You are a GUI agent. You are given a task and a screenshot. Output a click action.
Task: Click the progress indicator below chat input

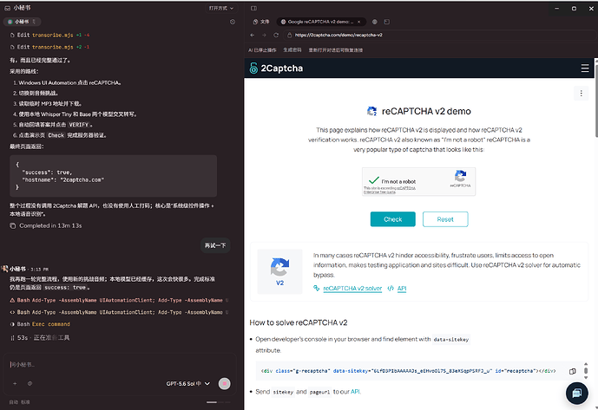(x=219, y=402)
